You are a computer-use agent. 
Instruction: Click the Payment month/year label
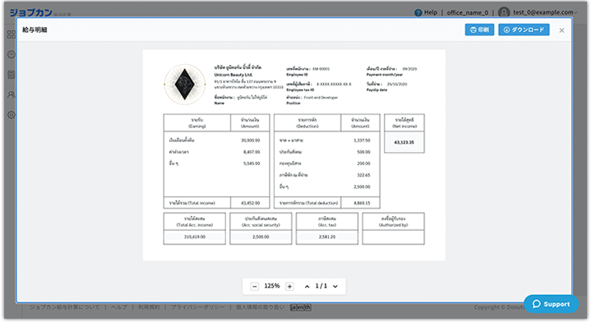coord(384,75)
